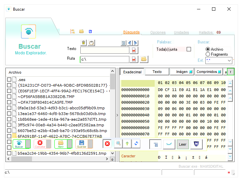240x180 pixels.
Task: Click the Imágen view button
Action: (182, 72)
